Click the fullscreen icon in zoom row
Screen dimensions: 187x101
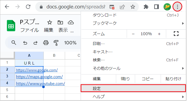(x=176, y=34)
